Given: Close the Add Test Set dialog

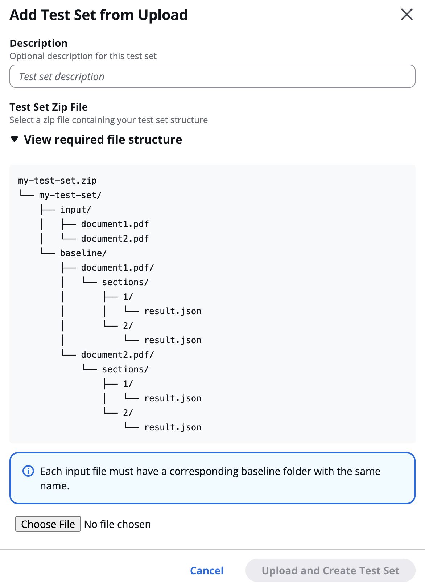Looking at the screenshot, I should (x=407, y=15).
